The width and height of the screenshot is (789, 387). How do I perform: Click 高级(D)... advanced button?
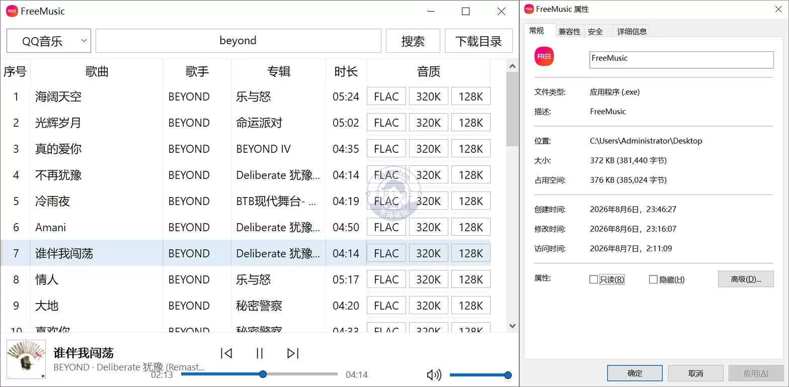(x=746, y=279)
